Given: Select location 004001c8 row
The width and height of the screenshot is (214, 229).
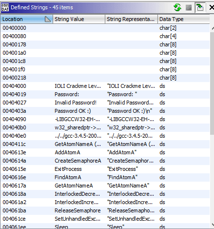Looking at the screenshot, I should point(105,61).
